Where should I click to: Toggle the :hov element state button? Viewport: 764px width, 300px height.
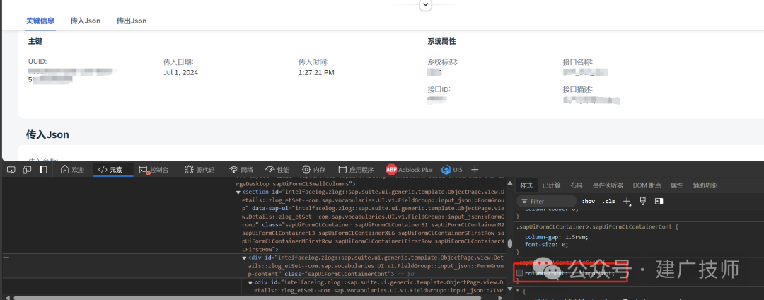click(x=588, y=201)
